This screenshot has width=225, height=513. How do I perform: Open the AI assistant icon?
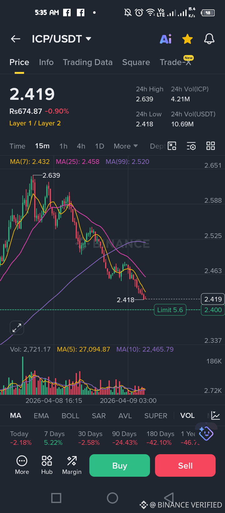tap(166, 39)
